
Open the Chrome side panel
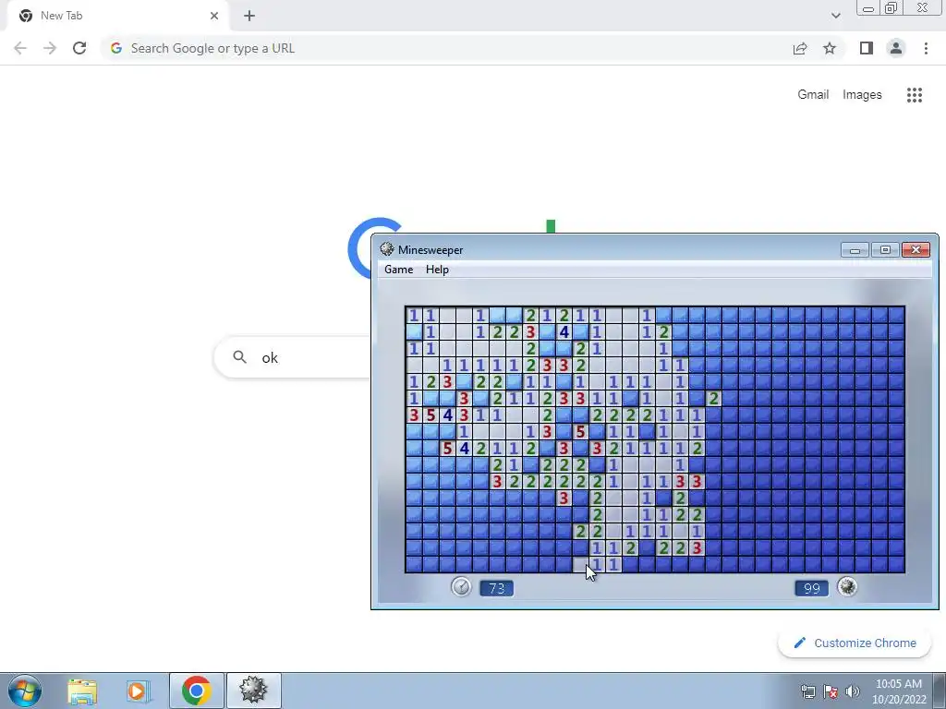(867, 48)
